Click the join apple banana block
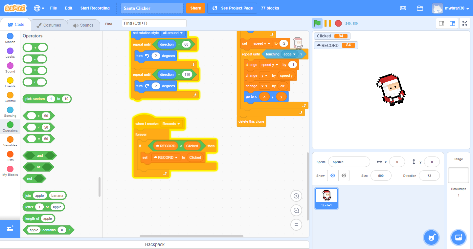Viewport: 473px width, 249px height. [x=45, y=196]
